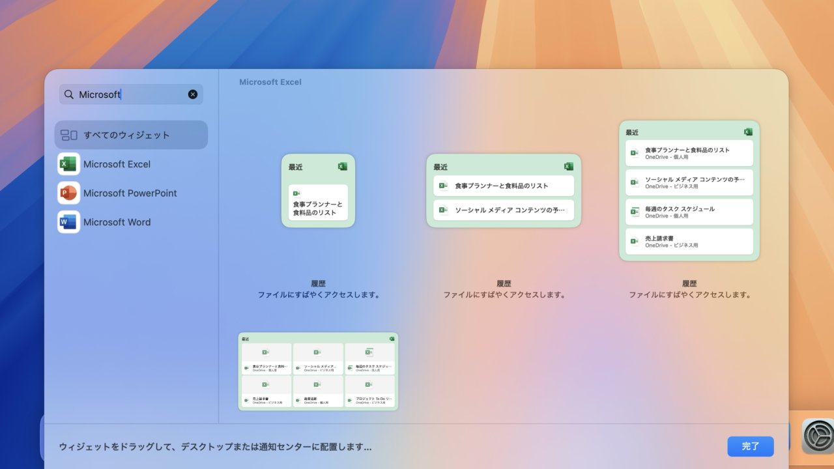Open 食事プランナーと食料品のリスト card in the small widget
The image size is (834, 469).
click(318, 203)
